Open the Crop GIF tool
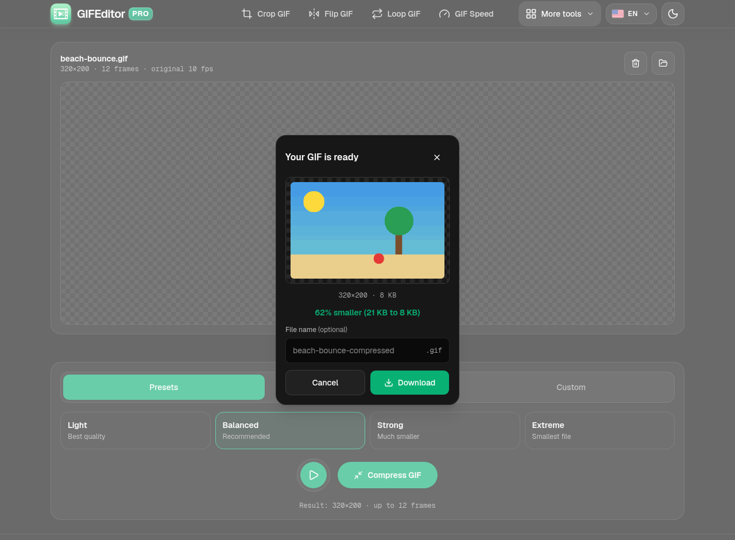Screen dimensions: 735x540 coord(265,14)
